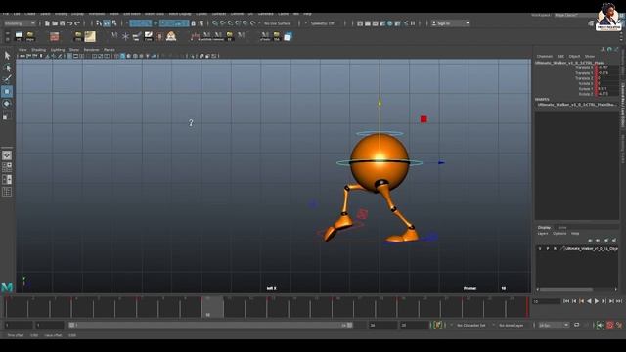Toggle No Live Surface field
The width and height of the screenshot is (626, 352).
pyautogui.click(x=278, y=23)
